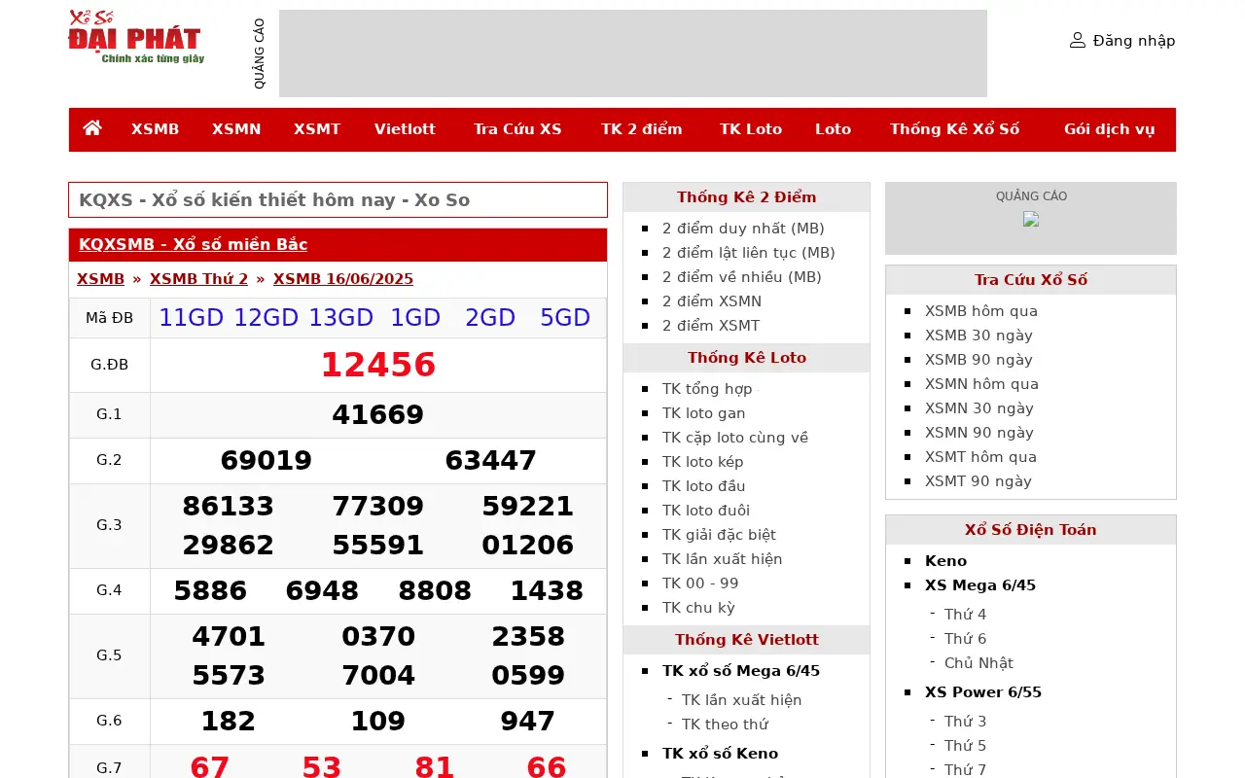Select Loto in the navigation bar
Screen dimensions: 1245x778
(x=833, y=129)
